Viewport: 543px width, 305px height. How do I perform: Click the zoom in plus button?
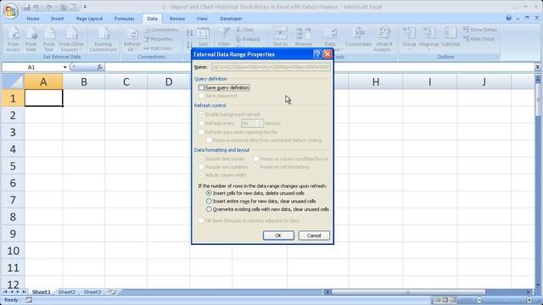(x=529, y=300)
